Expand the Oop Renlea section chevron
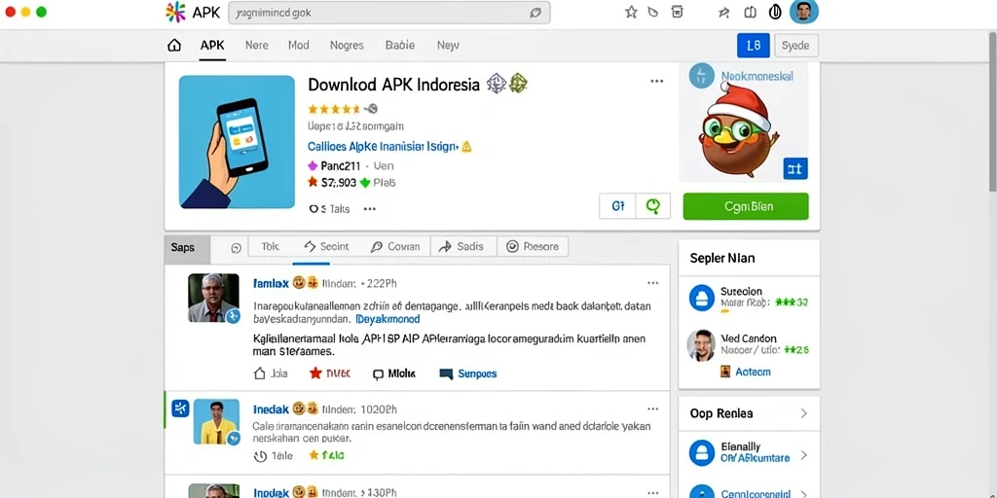This screenshot has height=498, width=997. [x=803, y=413]
